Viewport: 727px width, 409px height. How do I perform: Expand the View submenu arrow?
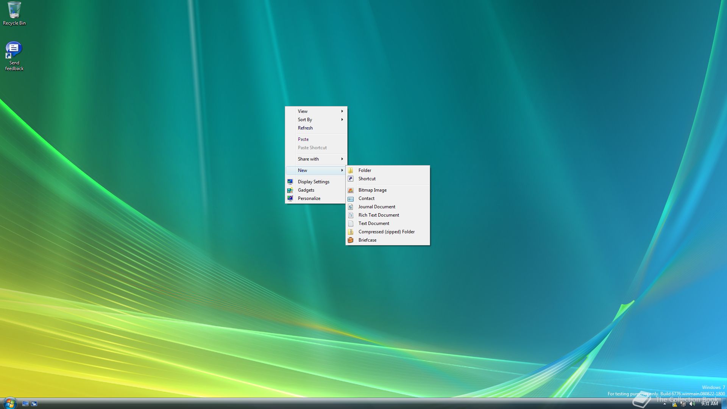point(342,111)
